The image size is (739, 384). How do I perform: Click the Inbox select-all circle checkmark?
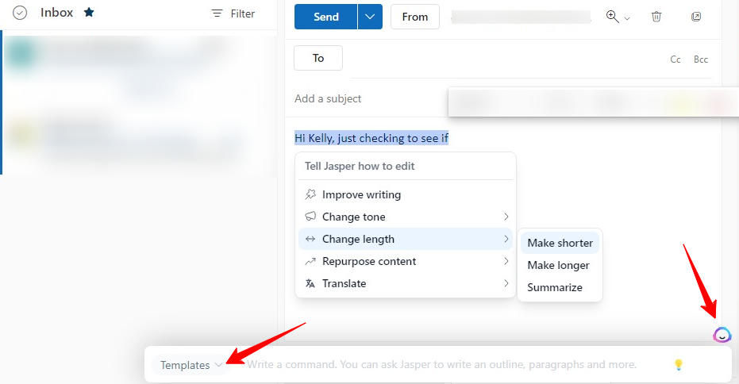20,13
